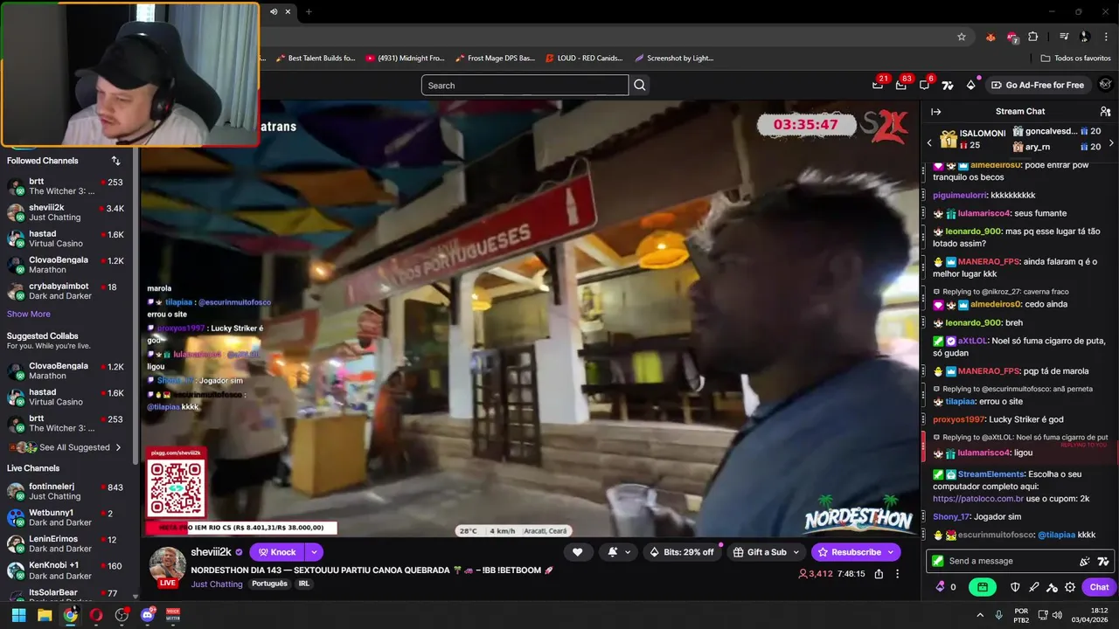Expand the Resubscribe options arrow
The width and height of the screenshot is (1119, 629).
pos(891,552)
